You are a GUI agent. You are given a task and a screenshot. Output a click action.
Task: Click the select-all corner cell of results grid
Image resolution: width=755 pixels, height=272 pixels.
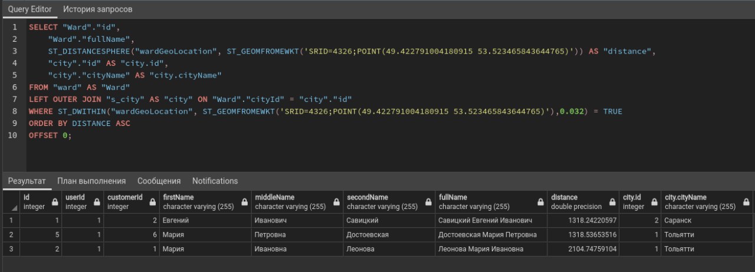[x=11, y=202]
